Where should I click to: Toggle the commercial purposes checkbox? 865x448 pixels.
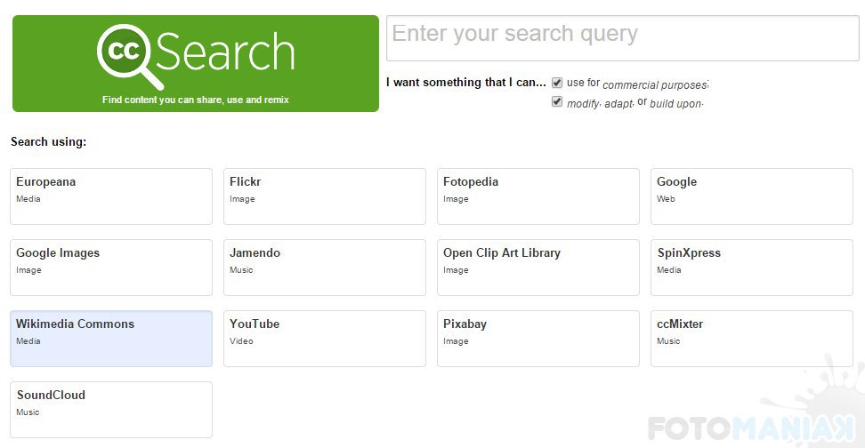(x=557, y=83)
